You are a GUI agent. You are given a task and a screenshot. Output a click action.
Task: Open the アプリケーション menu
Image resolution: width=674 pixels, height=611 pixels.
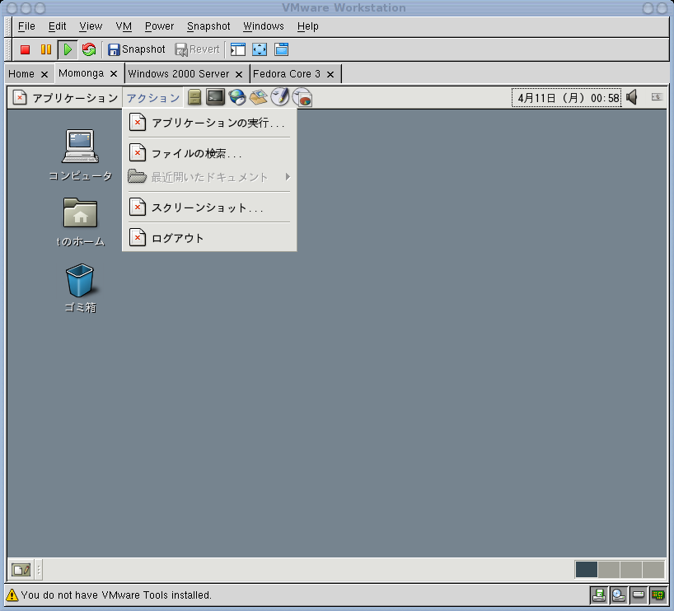click(66, 98)
